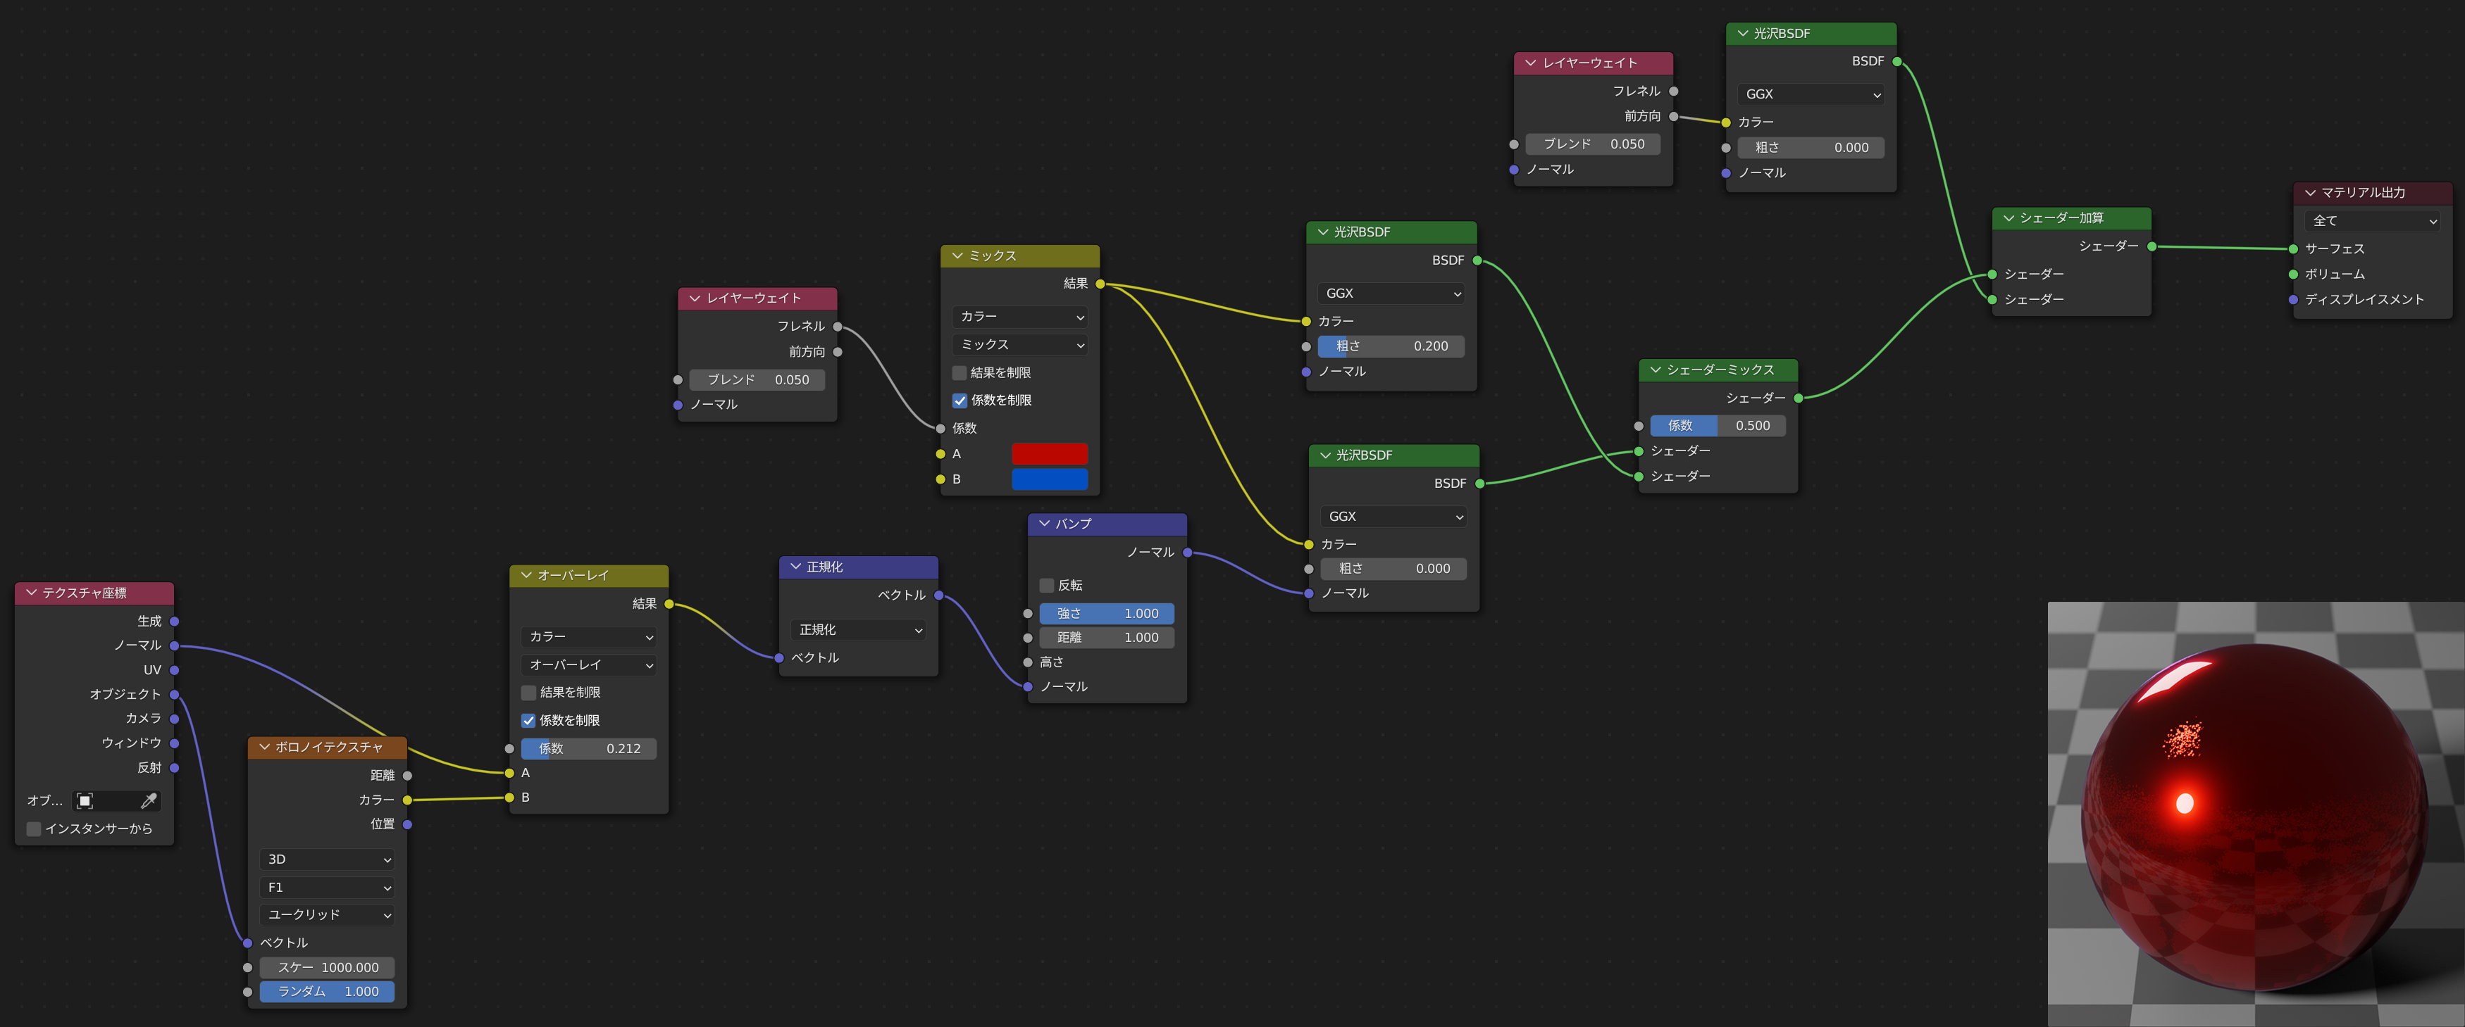This screenshot has height=1027, width=2465.
Task: Click 粗さ 0.000 in 光沢BSDF linked to バンプ
Action: [1393, 569]
